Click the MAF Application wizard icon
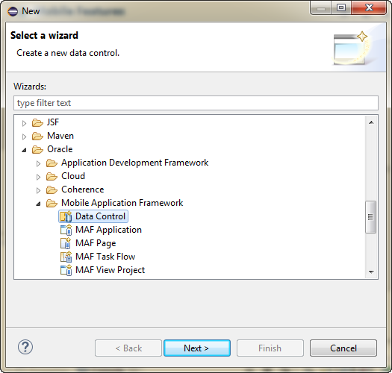The image size is (392, 373). coord(66,230)
